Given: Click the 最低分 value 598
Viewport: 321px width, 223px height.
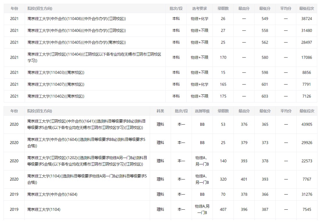Looking at the screenshot, I should coord(265,73).
